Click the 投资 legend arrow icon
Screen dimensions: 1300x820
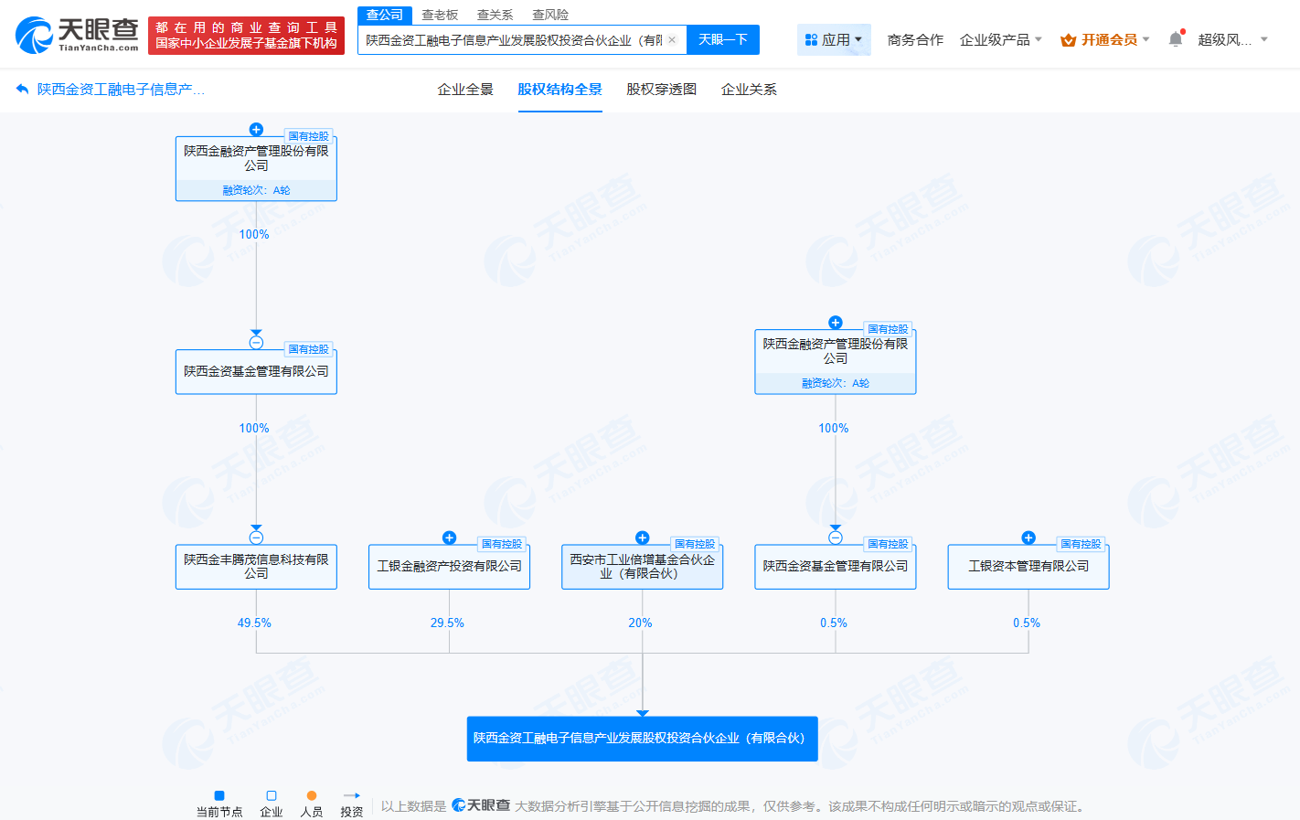351,795
